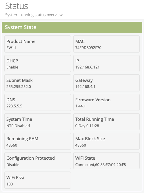Select the Product Name EW11 field
The image size is (144, 193).
click(38, 44)
